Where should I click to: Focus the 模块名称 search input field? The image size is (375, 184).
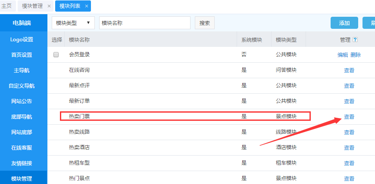pos(144,23)
